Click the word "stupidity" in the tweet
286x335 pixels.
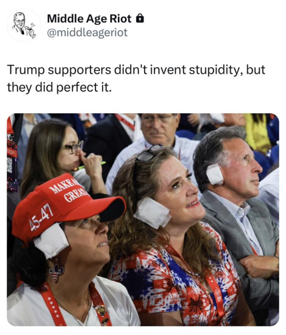click(215, 70)
